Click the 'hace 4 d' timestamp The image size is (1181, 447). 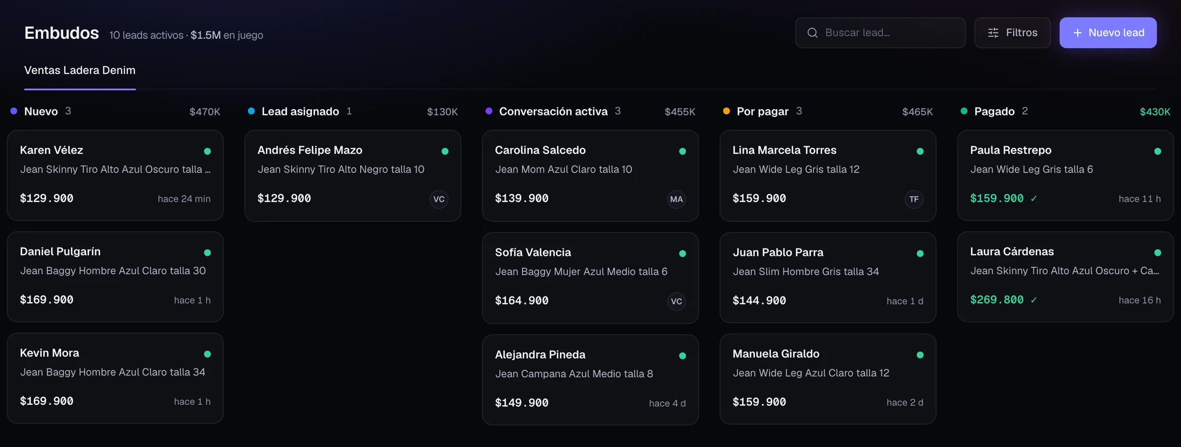tap(667, 403)
